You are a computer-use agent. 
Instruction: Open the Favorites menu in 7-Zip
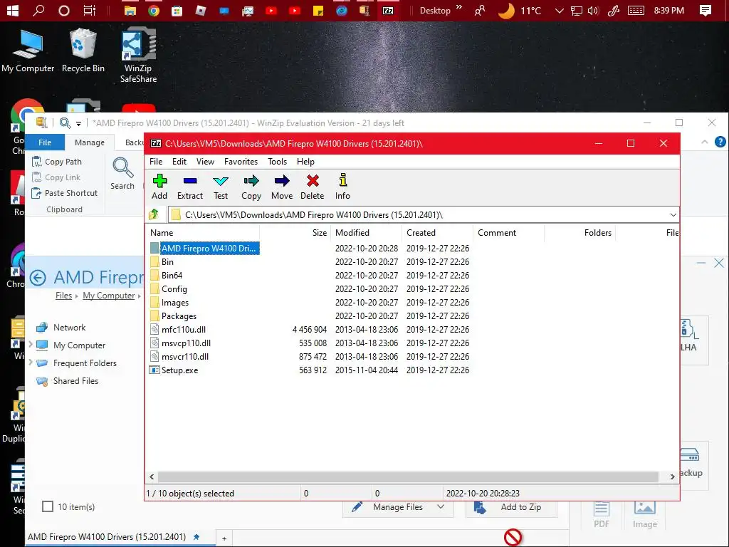coord(241,162)
